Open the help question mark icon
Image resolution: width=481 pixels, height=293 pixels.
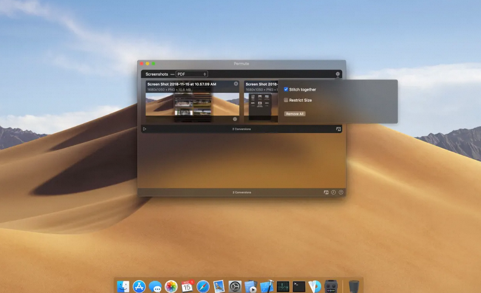point(341,193)
